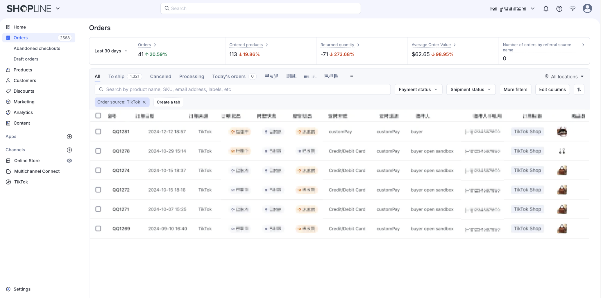Select the checkbox for order QQ1281

tap(98, 132)
